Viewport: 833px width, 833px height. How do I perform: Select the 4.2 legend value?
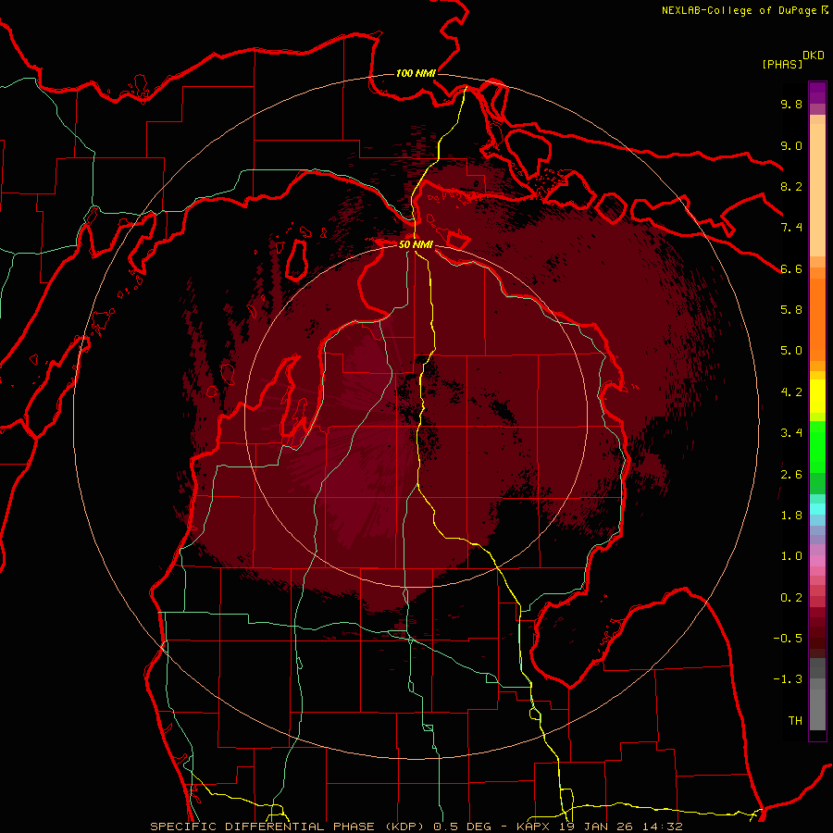(791, 392)
